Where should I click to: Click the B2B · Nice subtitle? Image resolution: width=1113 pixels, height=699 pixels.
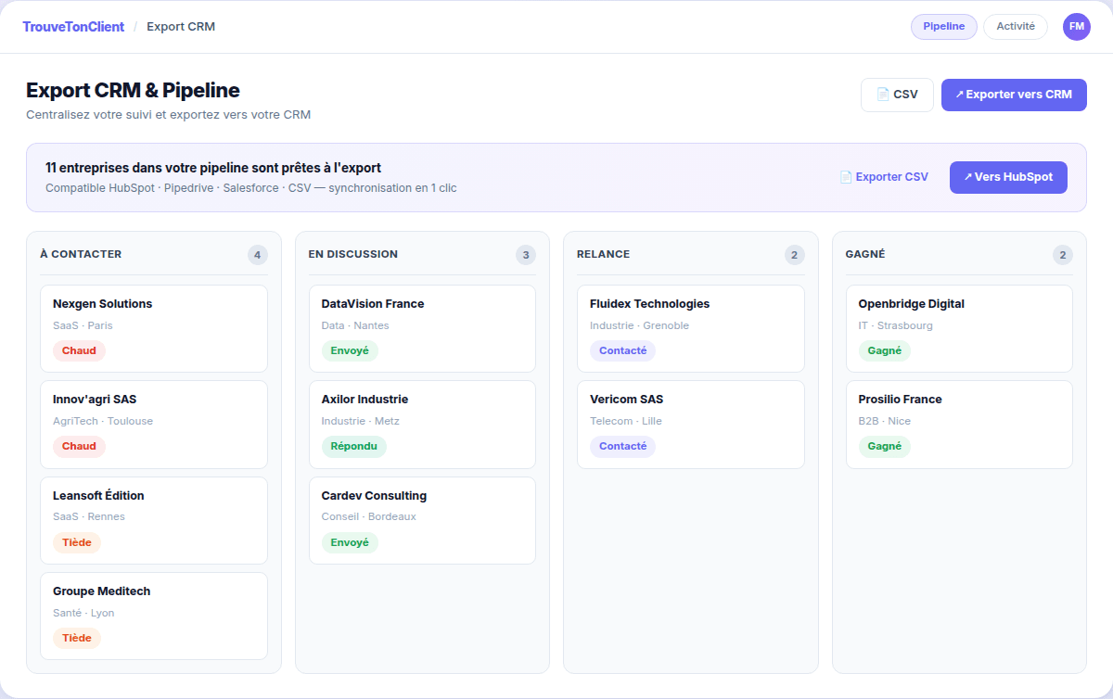pyautogui.click(x=885, y=421)
